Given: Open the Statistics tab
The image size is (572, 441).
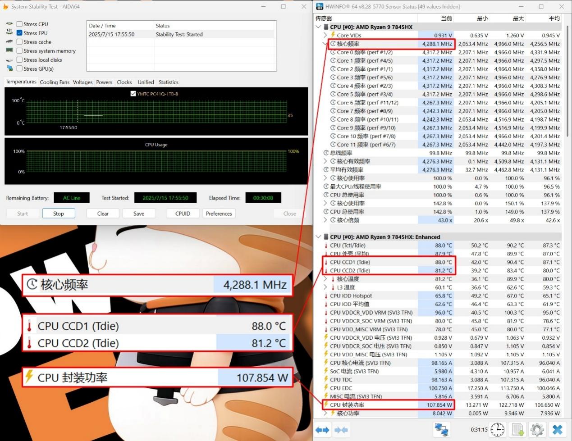Looking at the screenshot, I should [168, 82].
